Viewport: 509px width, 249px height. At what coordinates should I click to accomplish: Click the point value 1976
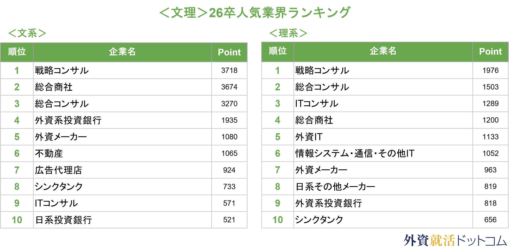[x=490, y=70]
